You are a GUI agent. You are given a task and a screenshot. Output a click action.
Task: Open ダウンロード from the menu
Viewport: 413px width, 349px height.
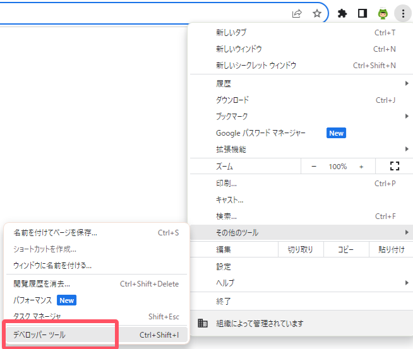coord(301,100)
